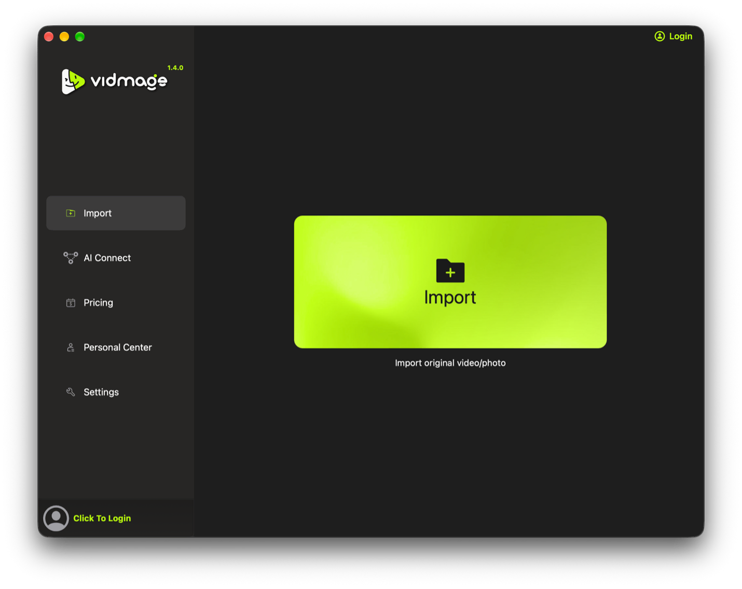Click the user avatar icon at sidebar bottom
Screen dimensions: 742x589
tap(56, 518)
